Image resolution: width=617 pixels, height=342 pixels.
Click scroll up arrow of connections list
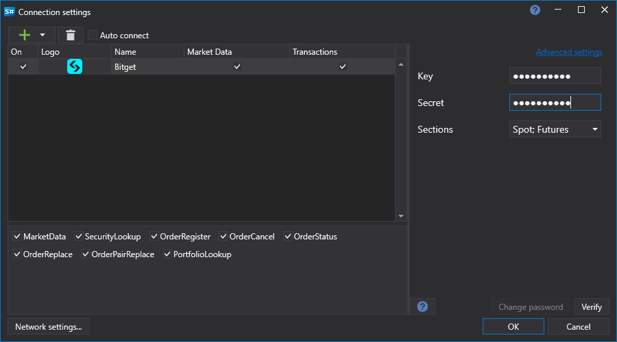pos(401,64)
